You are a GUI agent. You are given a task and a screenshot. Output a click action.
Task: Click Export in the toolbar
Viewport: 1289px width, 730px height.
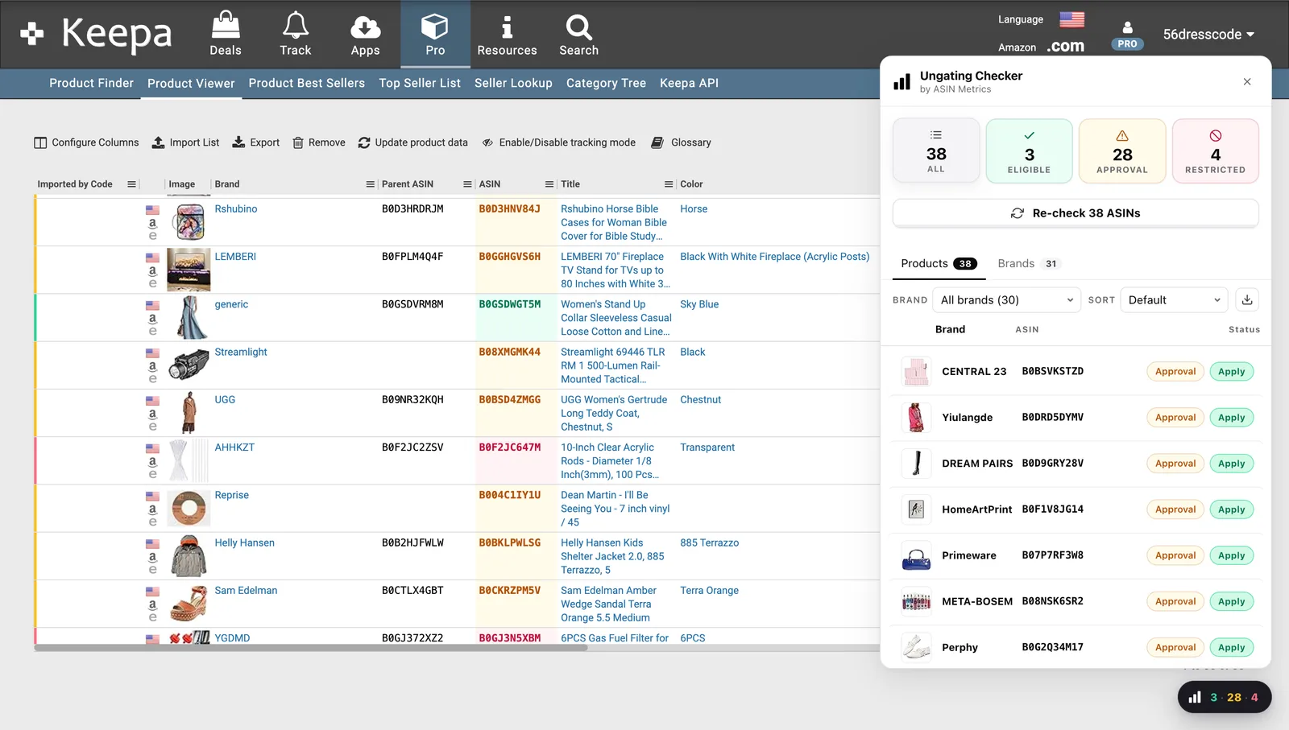(256, 142)
